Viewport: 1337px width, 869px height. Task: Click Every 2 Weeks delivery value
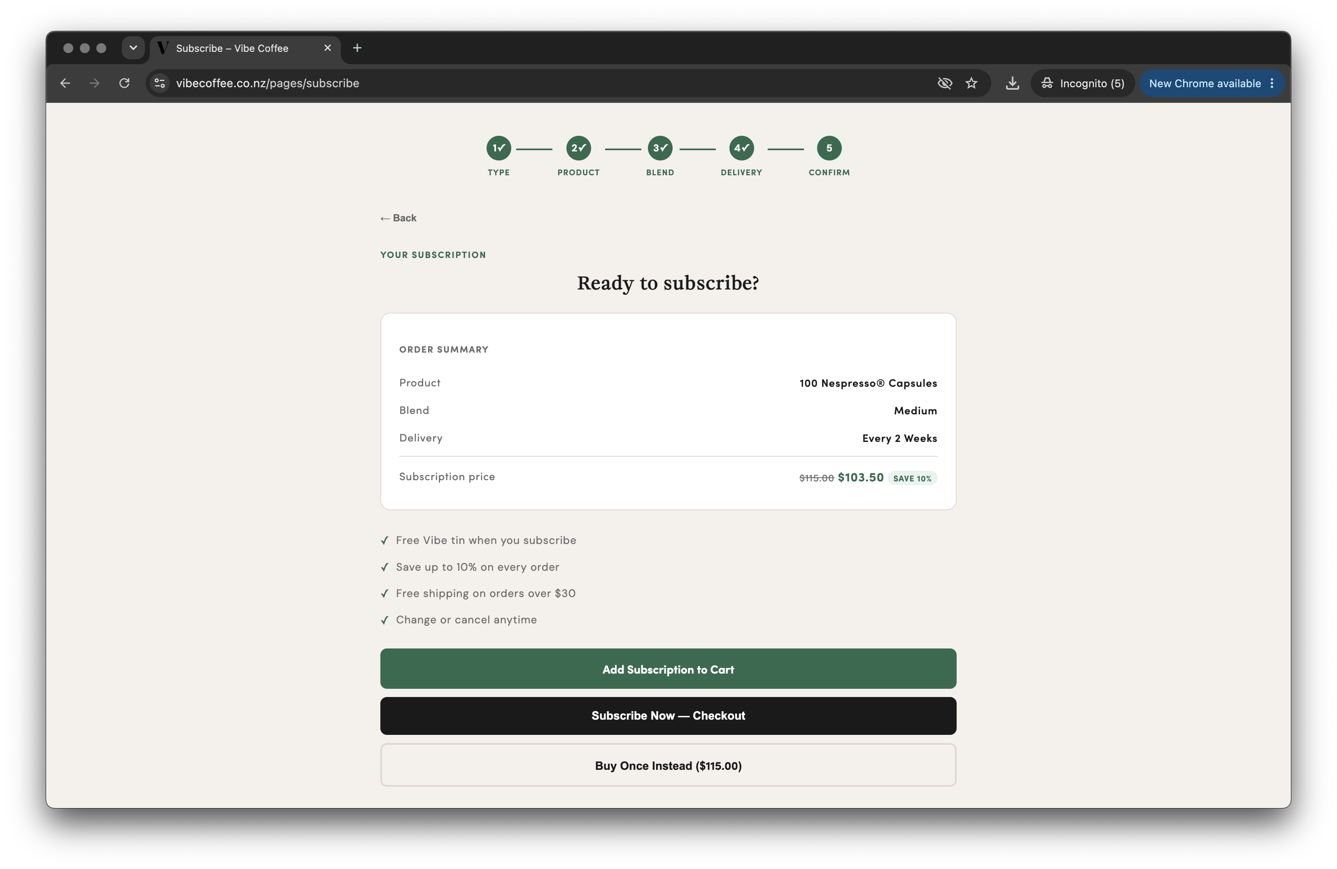click(x=899, y=439)
